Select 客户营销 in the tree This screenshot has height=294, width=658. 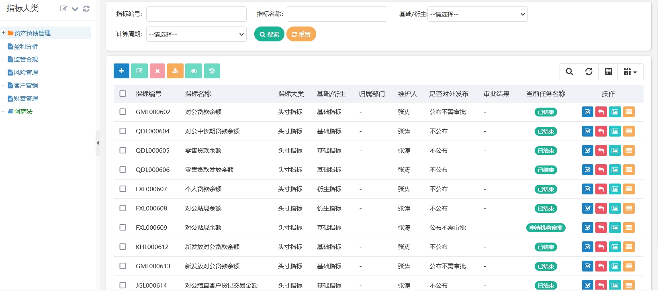(x=26, y=86)
